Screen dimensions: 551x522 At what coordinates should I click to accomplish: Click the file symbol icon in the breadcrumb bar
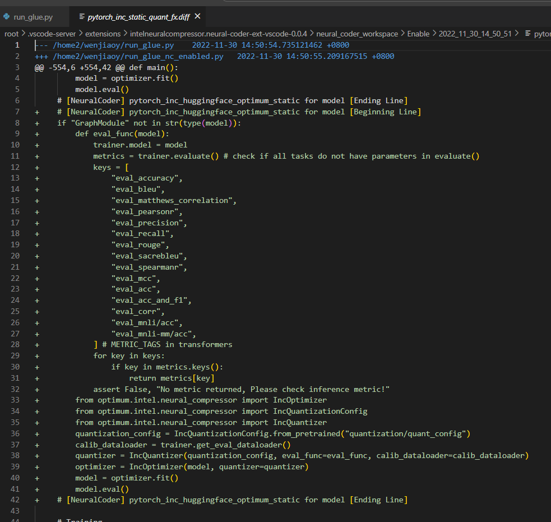[x=527, y=34]
